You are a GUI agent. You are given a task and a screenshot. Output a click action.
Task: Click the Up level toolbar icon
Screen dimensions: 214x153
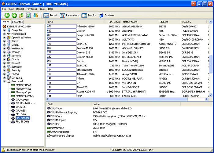21,15
